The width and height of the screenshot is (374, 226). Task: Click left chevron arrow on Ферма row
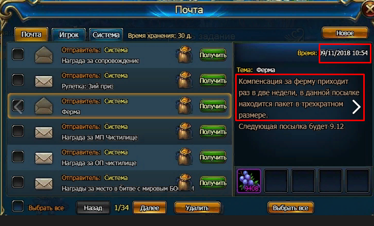(18, 107)
